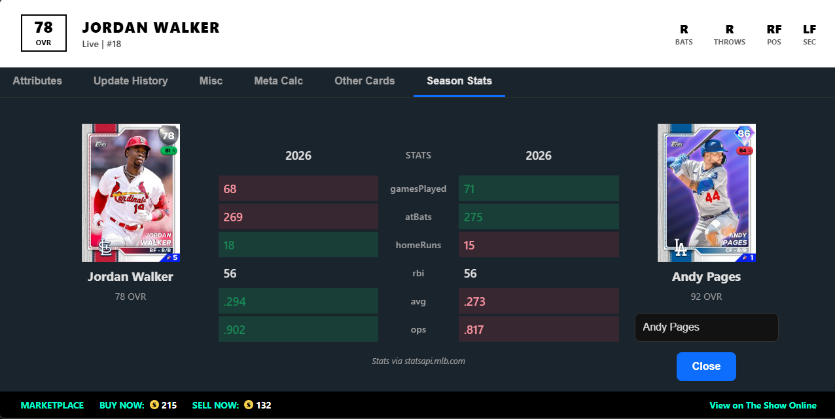
Task: Click the Jordan Walker card thumbnail
Action: coord(131,193)
